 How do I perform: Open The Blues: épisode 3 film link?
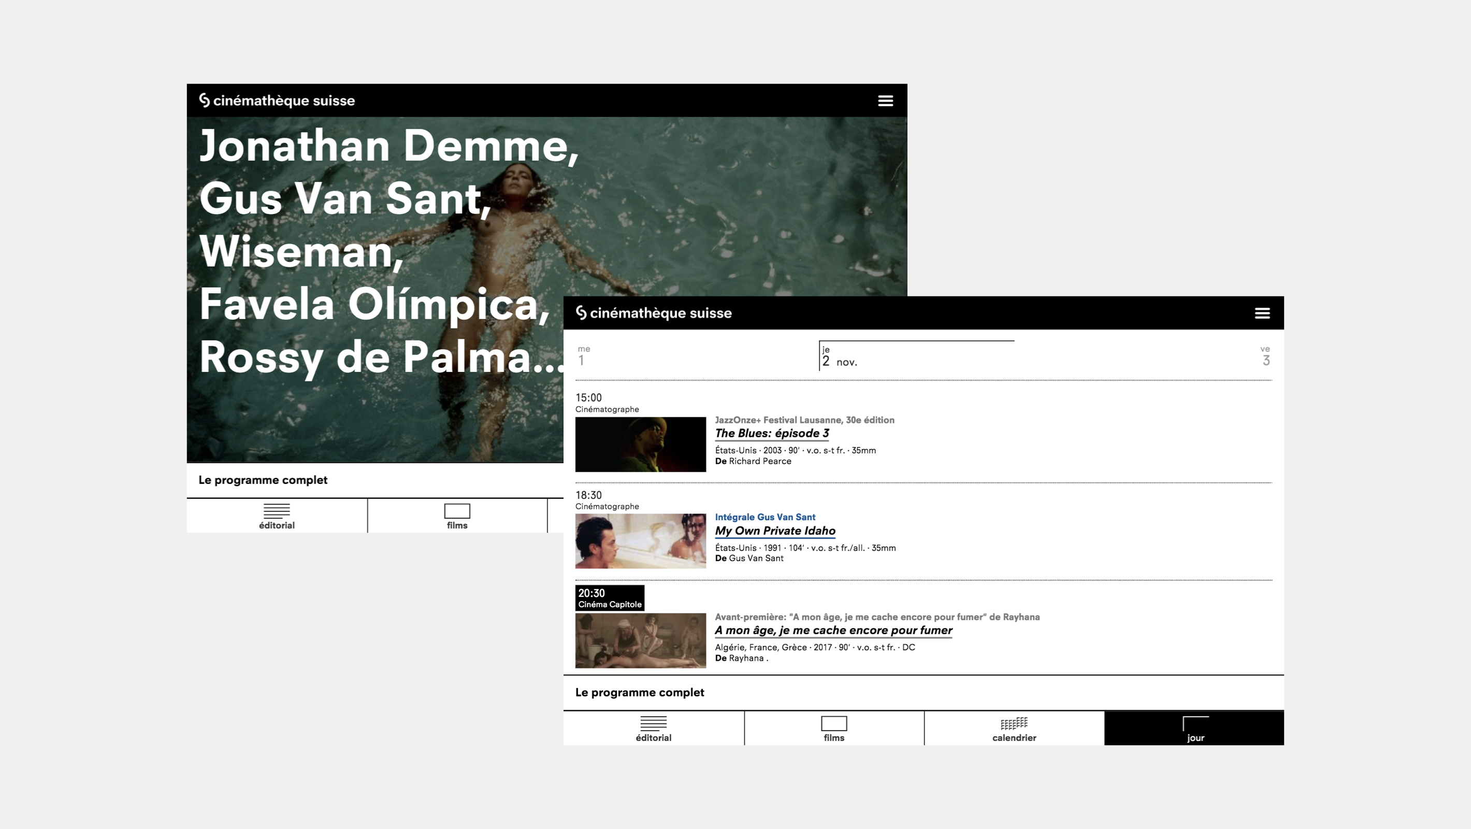(771, 433)
